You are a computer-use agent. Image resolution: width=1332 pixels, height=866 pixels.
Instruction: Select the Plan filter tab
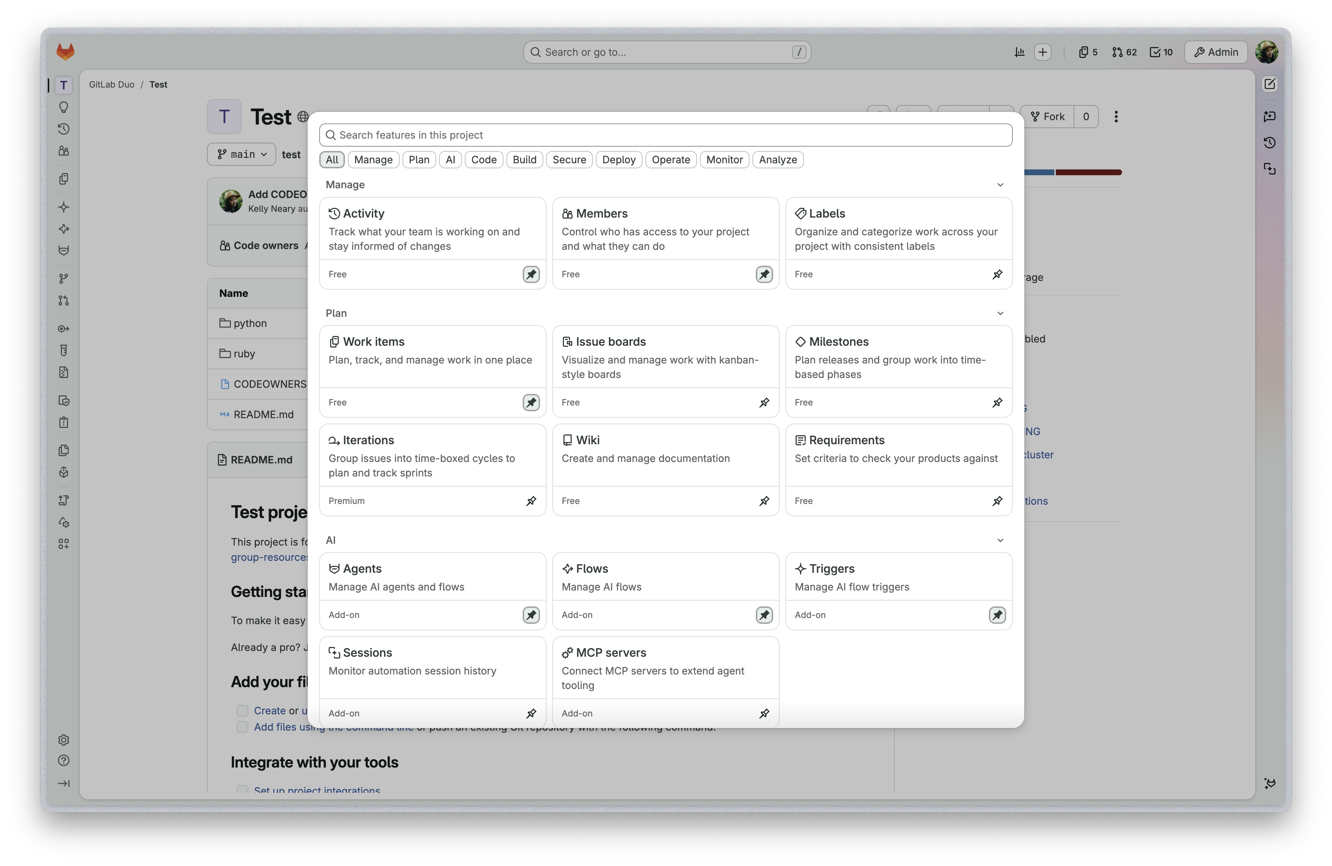[419, 160]
